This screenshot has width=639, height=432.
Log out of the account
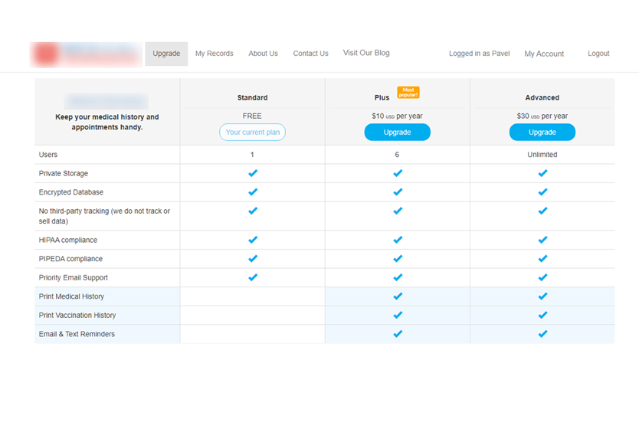coord(598,54)
